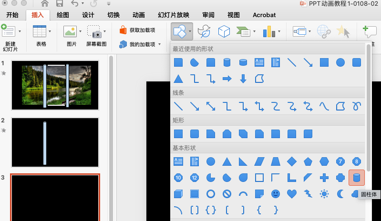Choose the cube shape in Basic Shapes
Screen dimensions: 381x221
pos(178,194)
